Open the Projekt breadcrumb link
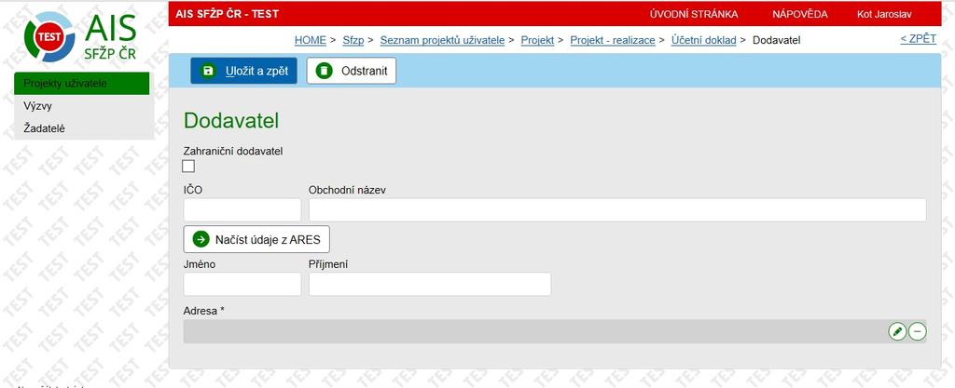The width and height of the screenshot is (955, 388). (x=537, y=40)
